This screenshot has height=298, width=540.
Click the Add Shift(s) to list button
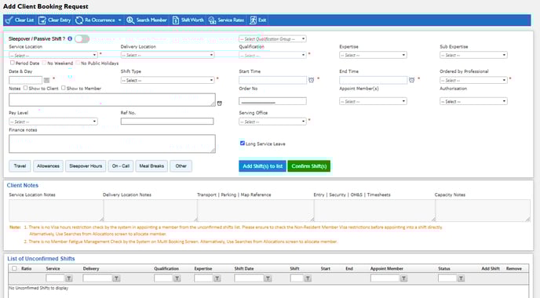coord(262,166)
